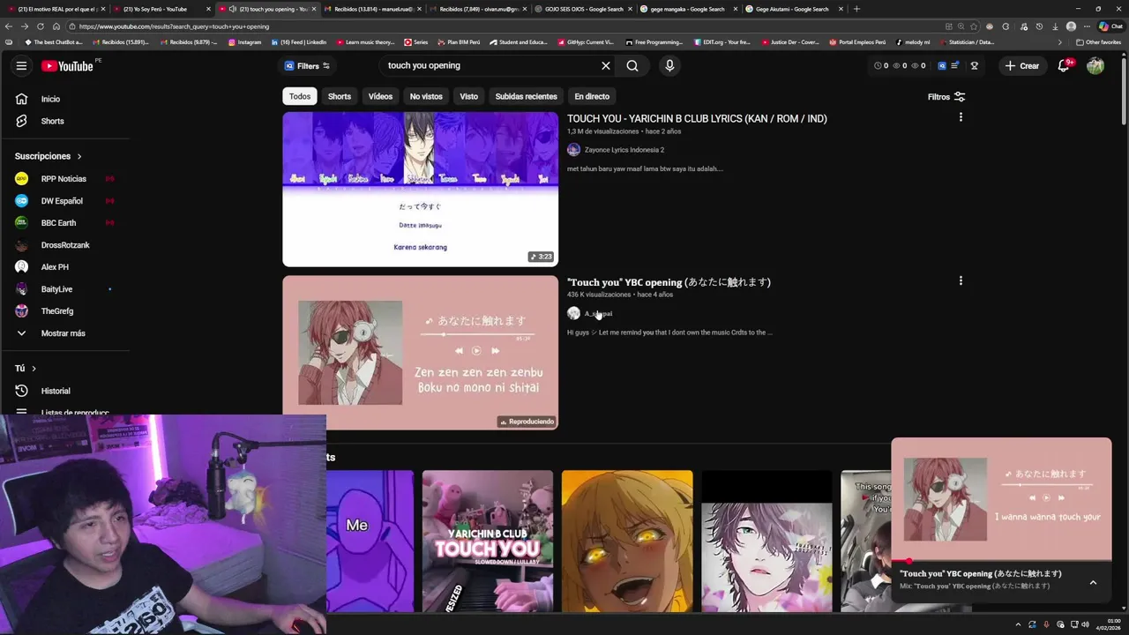
Task: Open Instagram bookmark
Action: point(244,42)
